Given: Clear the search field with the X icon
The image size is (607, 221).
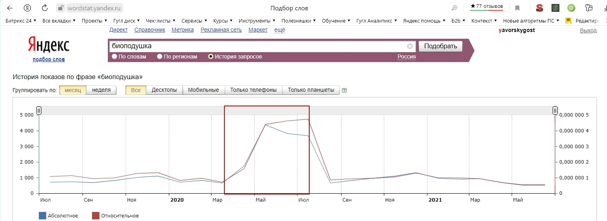Looking at the screenshot, I should click(410, 46).
